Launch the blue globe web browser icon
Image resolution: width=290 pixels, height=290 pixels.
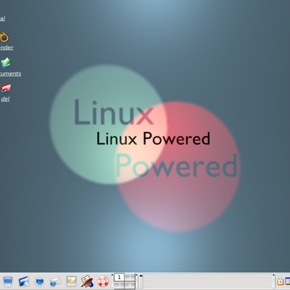pos(40,281)
